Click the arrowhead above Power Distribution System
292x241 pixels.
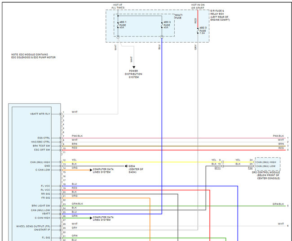134,67
